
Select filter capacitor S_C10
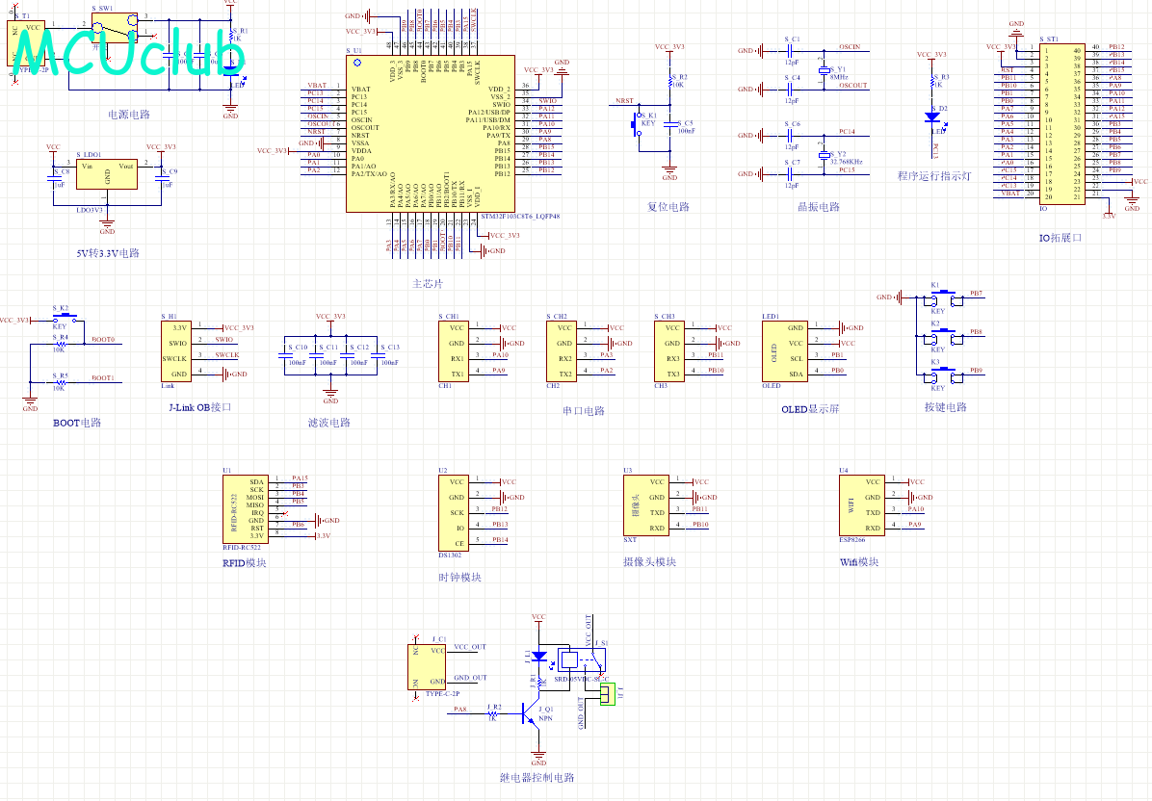(285, 354)
